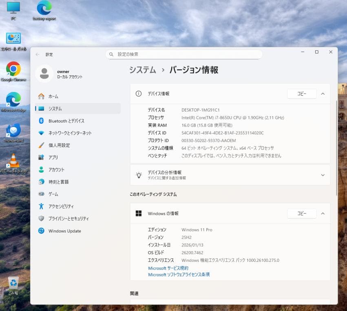The image size is (347, 311).
Task: Collapse the Windows の情報 section chevron
Action: (323, 214)
